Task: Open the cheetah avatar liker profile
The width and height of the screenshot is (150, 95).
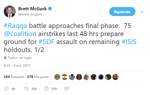Action: coord(57,77)
